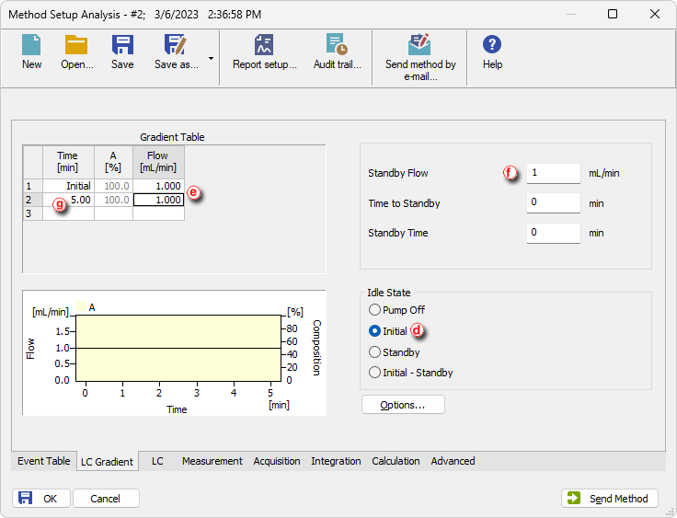The image size is (677, 518).
Task: Select the Standby idle state option
Action: pos(374,352)
